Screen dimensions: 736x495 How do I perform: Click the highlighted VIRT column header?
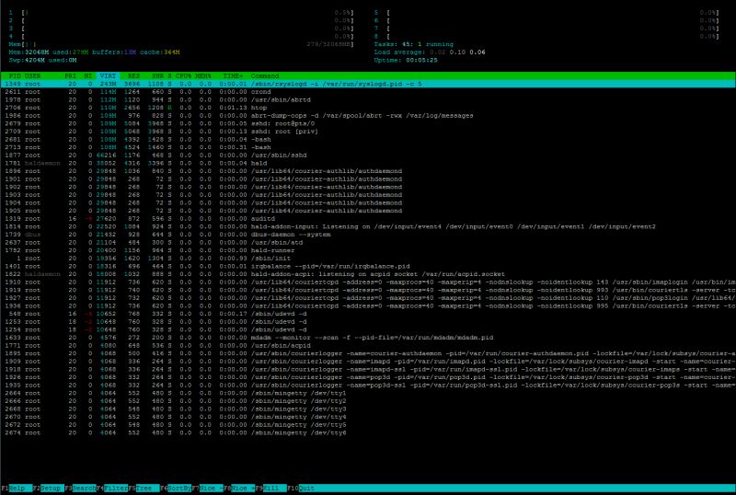pos(108,75)
